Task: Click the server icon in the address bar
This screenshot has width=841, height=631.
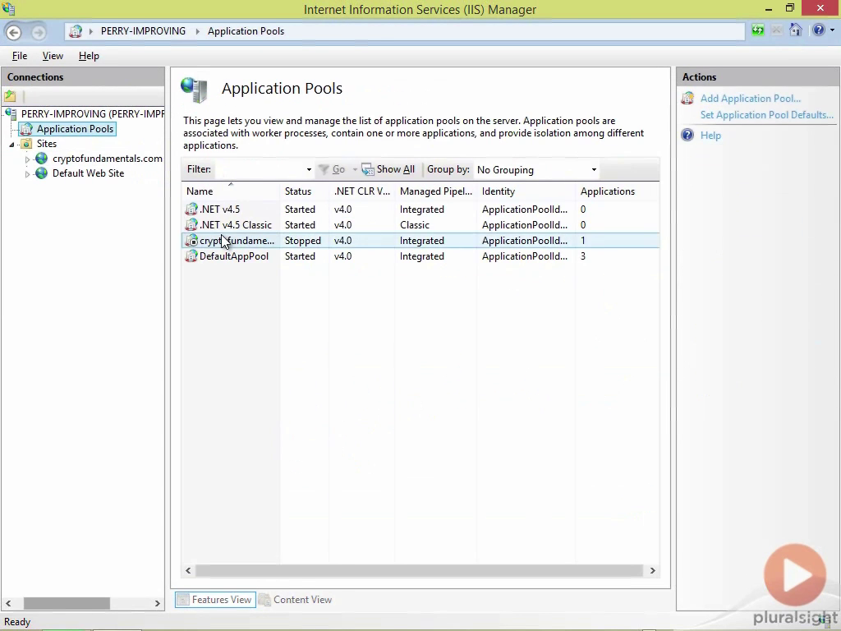Action: coord(76,32)
